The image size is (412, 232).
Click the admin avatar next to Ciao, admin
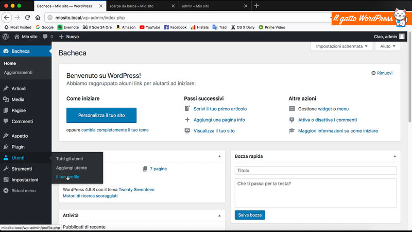coord(402,37)
